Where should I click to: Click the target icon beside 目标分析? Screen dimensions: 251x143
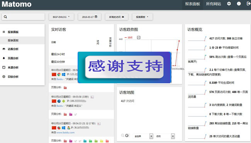click(4, 77)
